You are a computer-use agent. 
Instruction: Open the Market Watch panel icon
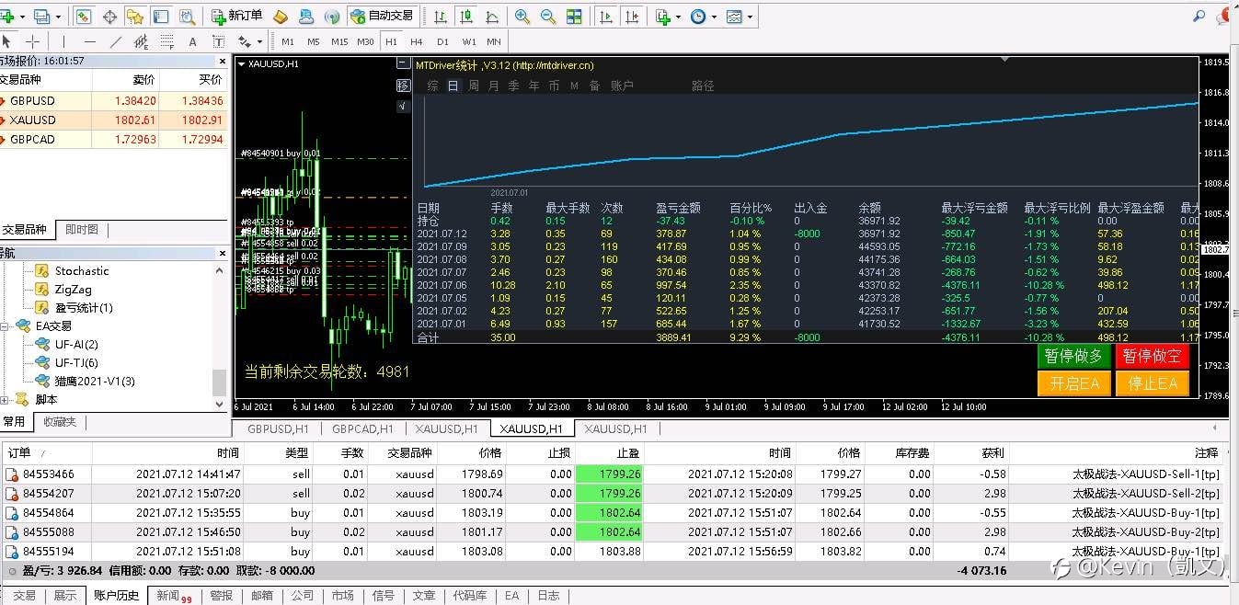(x=84, y=17)
